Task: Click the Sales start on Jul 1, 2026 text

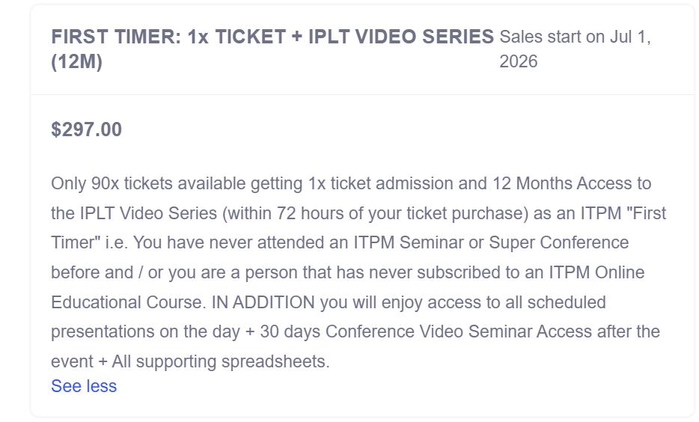Action: (574, 49)
